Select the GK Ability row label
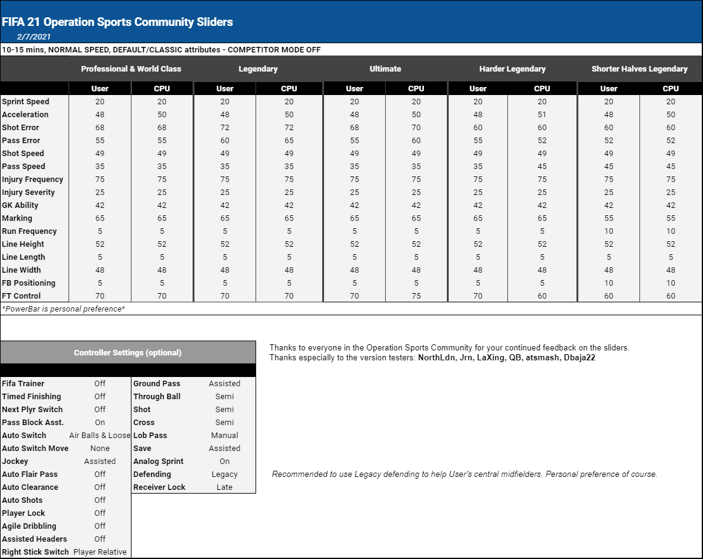Viewport: 703px width, 559px height. tap(20, 205)
